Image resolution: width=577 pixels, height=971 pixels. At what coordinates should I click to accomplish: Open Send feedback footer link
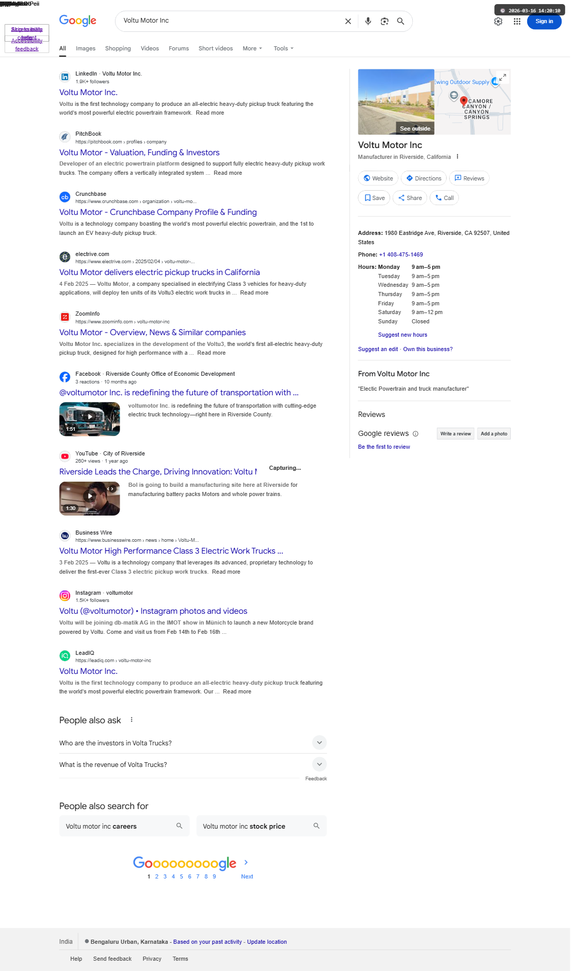[112, 959]
